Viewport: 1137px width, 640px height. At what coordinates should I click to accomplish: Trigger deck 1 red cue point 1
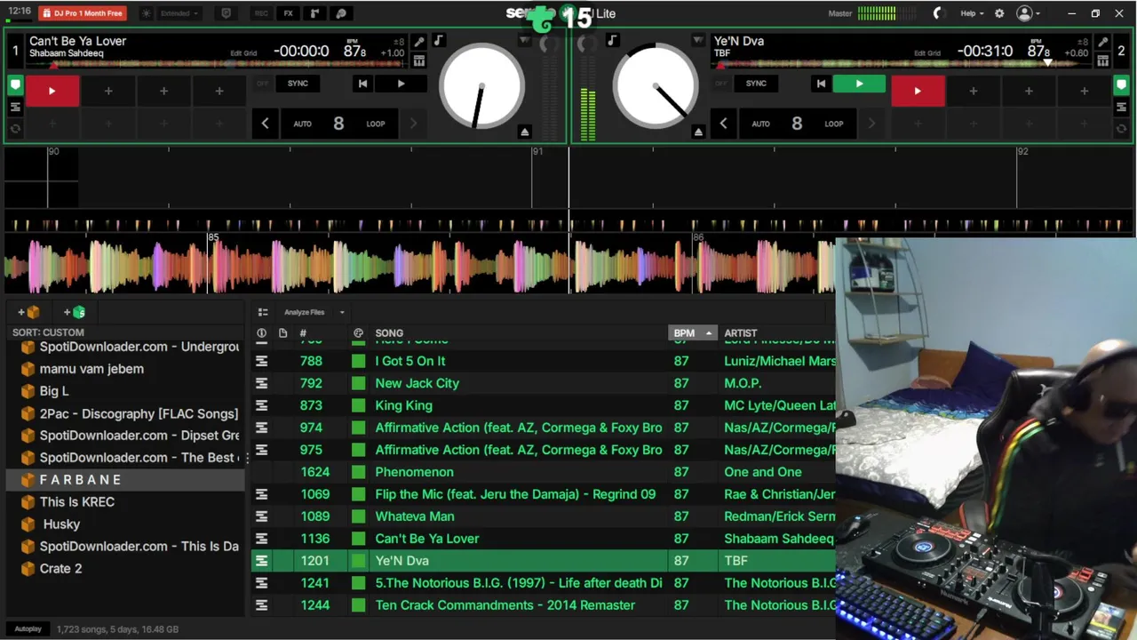pos(52,91)
